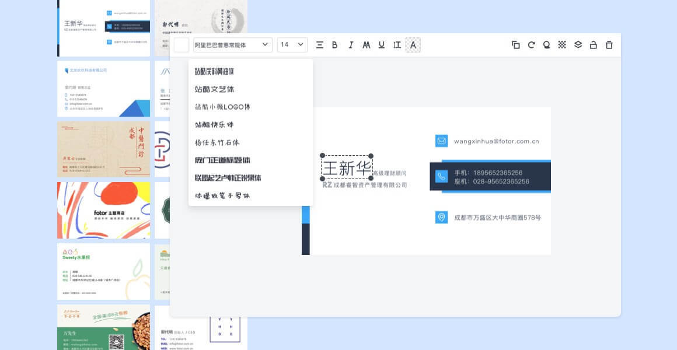Image resolution: width=677 pixels, height=350 pixels.
Task: Open the letter case options
Action: point(366,45)
